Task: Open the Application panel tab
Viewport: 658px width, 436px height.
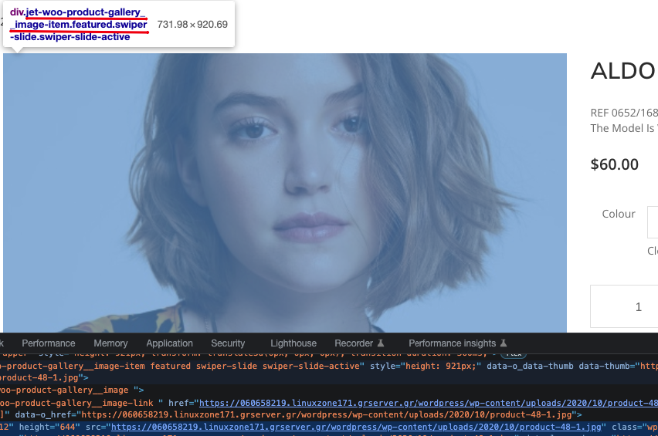Action: (x=170, y=343)
